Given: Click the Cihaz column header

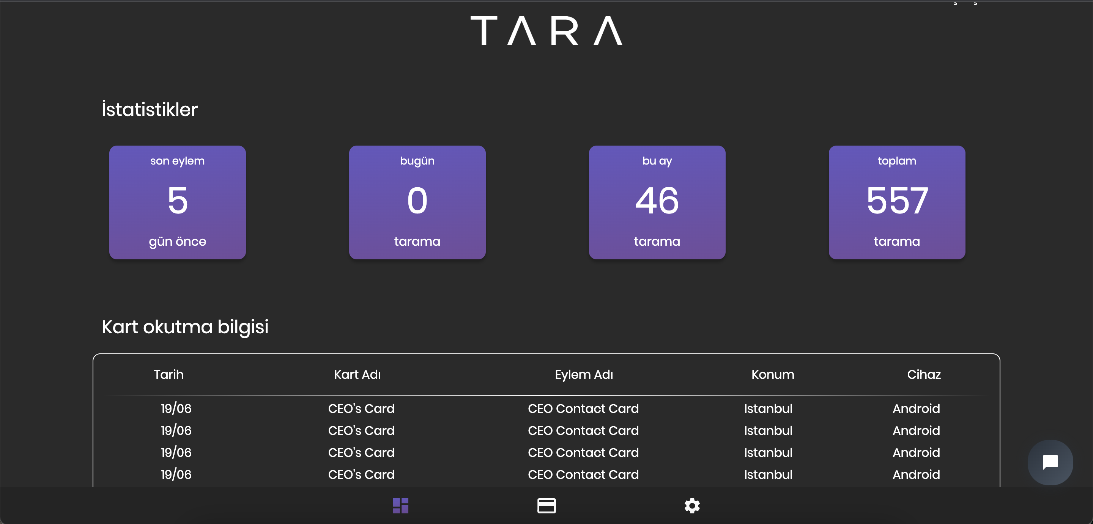Looking at the screenshot, I should [x=924, y=374].
